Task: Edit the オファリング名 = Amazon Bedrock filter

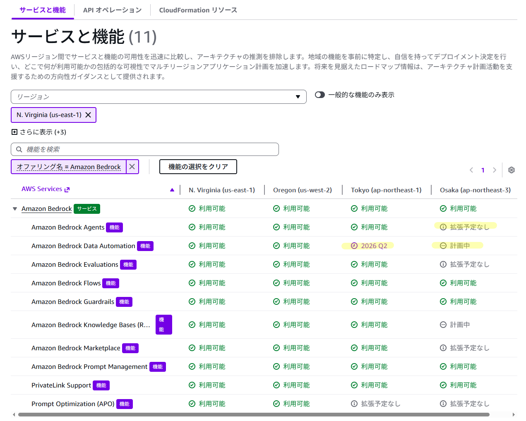Action: [x=69, y=167]
